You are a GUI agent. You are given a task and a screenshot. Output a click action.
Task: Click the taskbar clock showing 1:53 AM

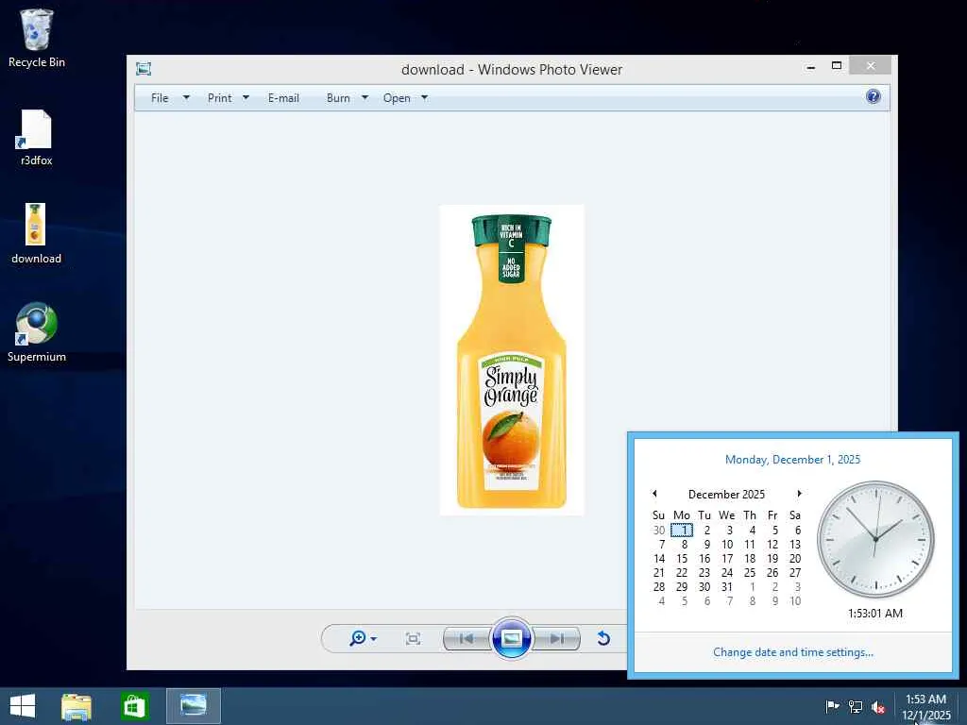click(x=925, y=706)
